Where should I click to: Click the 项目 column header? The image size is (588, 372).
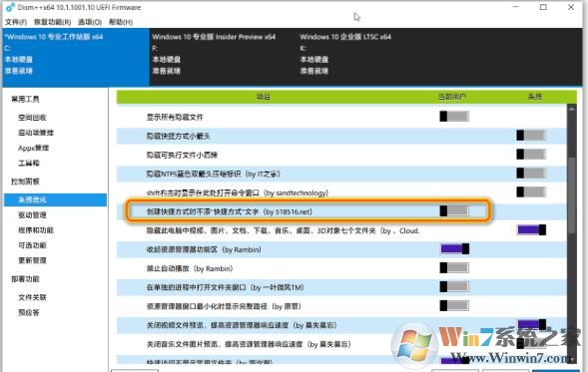coord(264,97)
